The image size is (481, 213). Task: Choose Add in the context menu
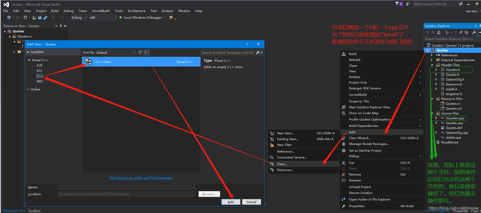pos(382,132)
